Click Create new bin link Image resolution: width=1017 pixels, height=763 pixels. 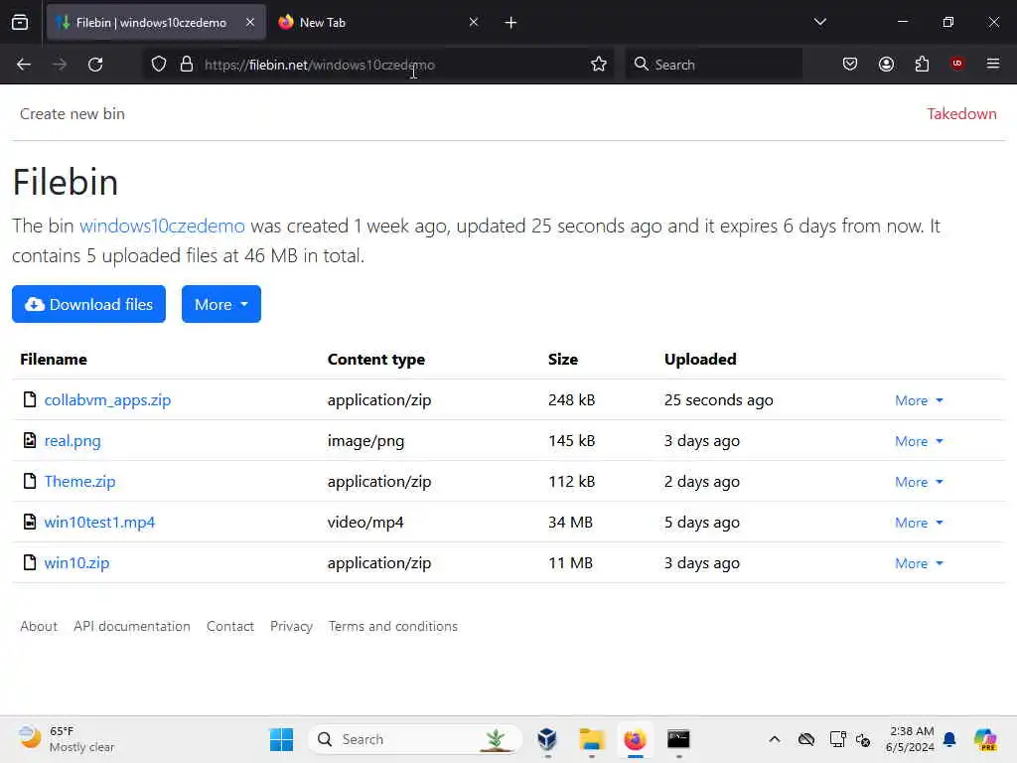pyautogui.click(x=72, y=113)
